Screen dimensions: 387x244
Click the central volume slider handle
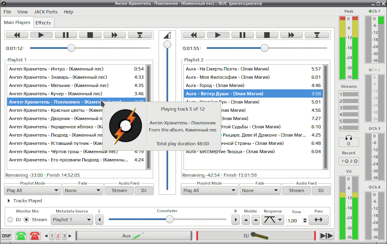167,44
